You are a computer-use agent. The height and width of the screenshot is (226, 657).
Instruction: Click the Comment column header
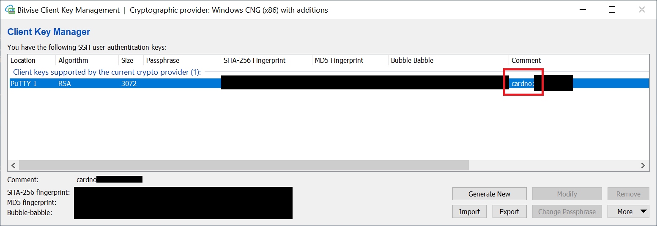click(x=526, y=60)
